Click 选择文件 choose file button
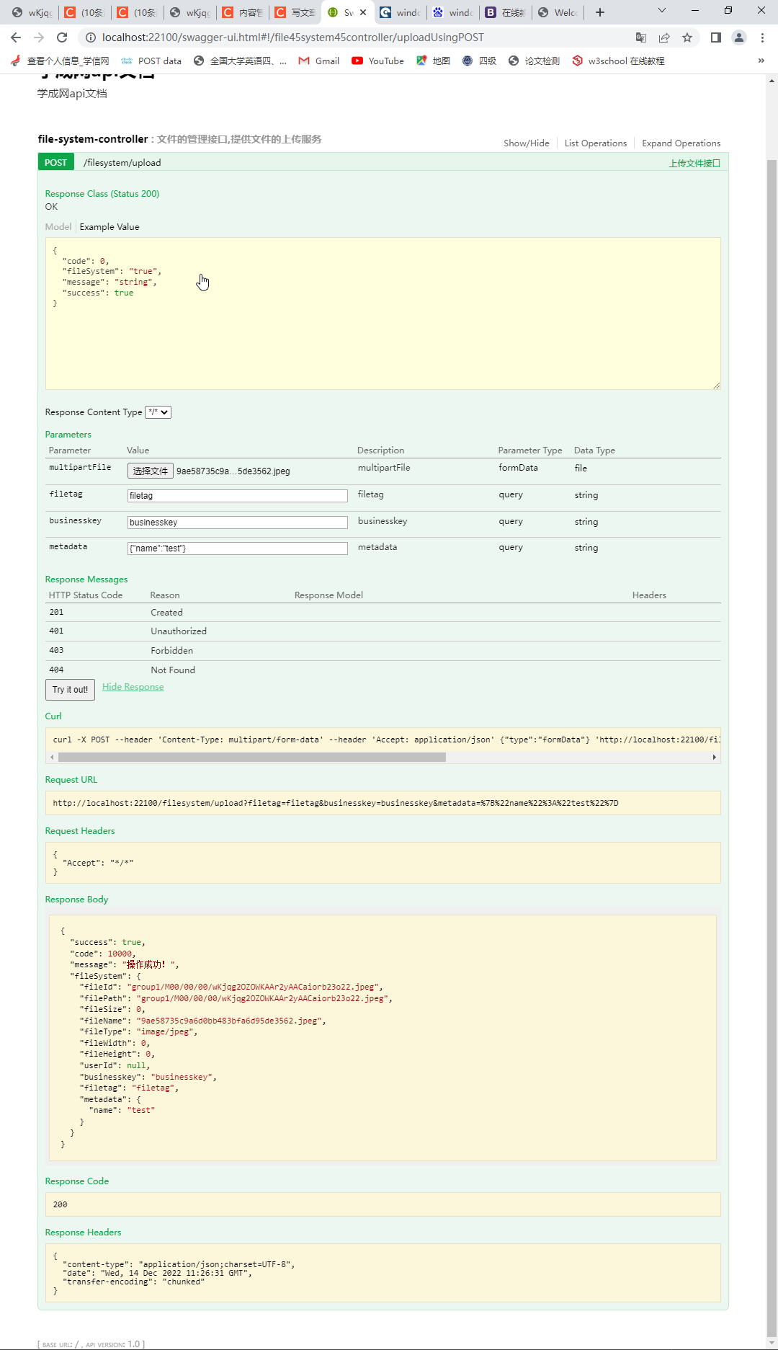778x1350 pixels. click(151, 471)
